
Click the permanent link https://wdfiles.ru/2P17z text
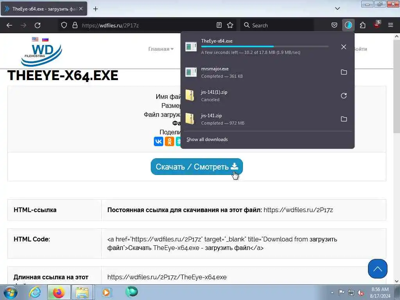(x=298, y=210)
